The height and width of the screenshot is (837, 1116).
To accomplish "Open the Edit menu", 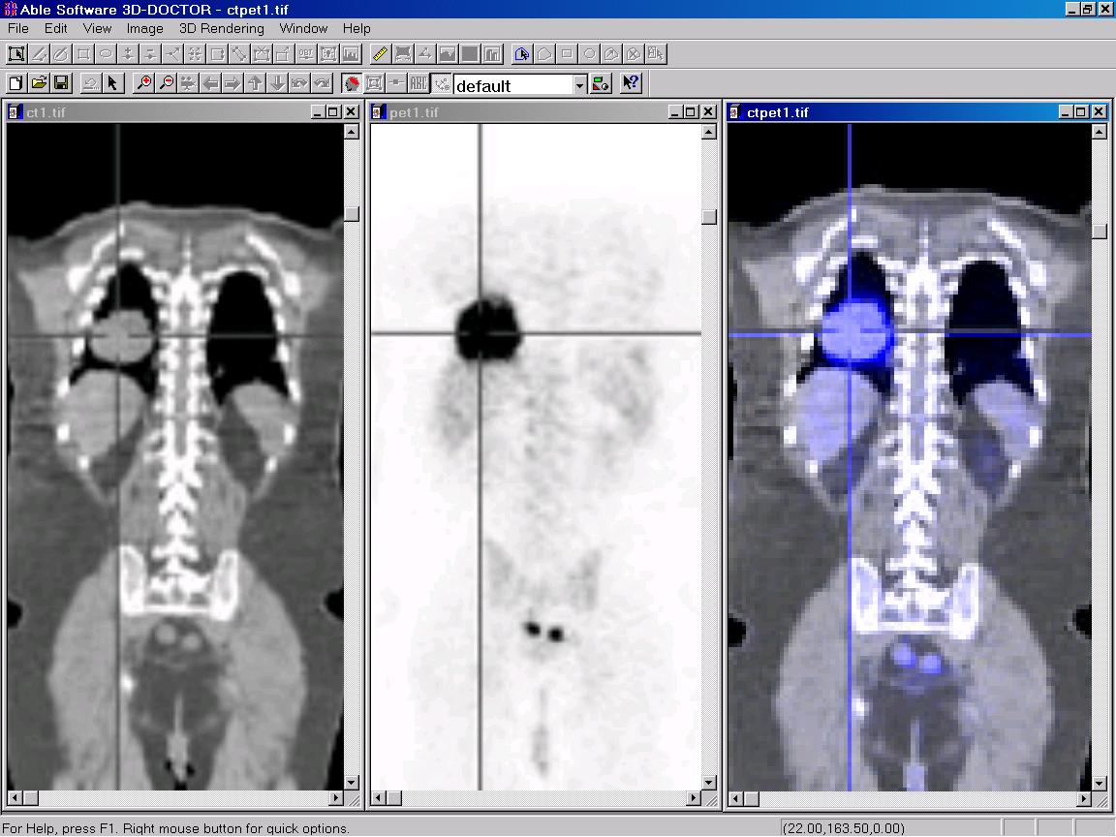I will pos(55,28).
